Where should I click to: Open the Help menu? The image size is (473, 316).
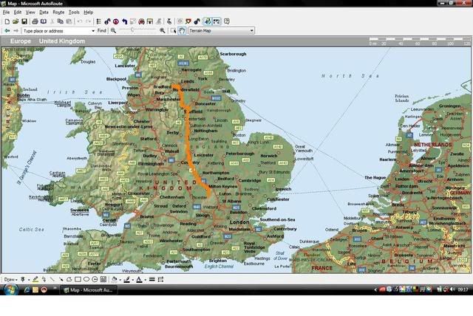point(89,12)
